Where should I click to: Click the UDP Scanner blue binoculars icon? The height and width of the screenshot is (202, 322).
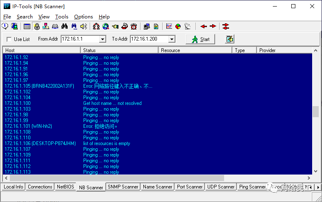click(x=74, y=26)
